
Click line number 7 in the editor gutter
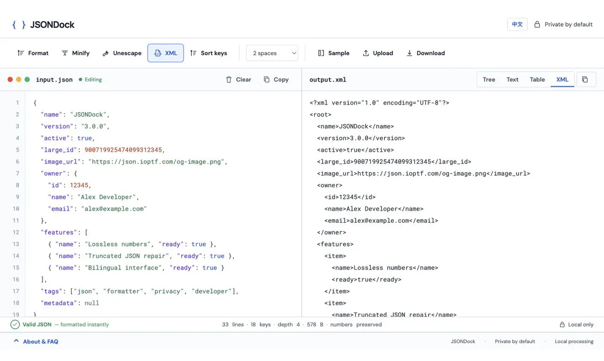(17, 173)
